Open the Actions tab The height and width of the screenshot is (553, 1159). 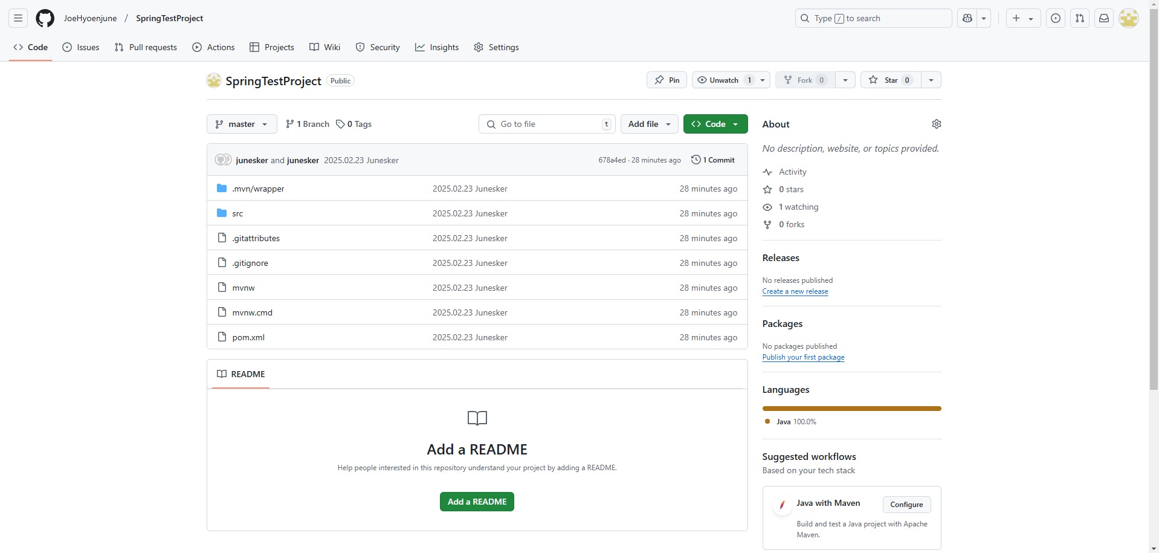pyautogui.click(x=213, y=47)
